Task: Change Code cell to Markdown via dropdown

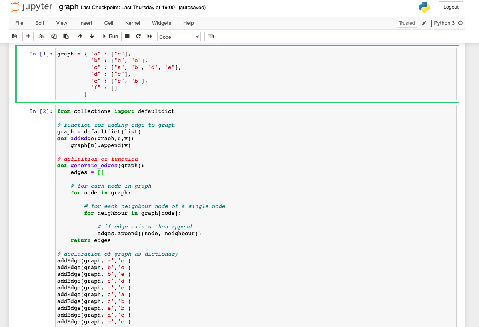Action: [179, 36]
